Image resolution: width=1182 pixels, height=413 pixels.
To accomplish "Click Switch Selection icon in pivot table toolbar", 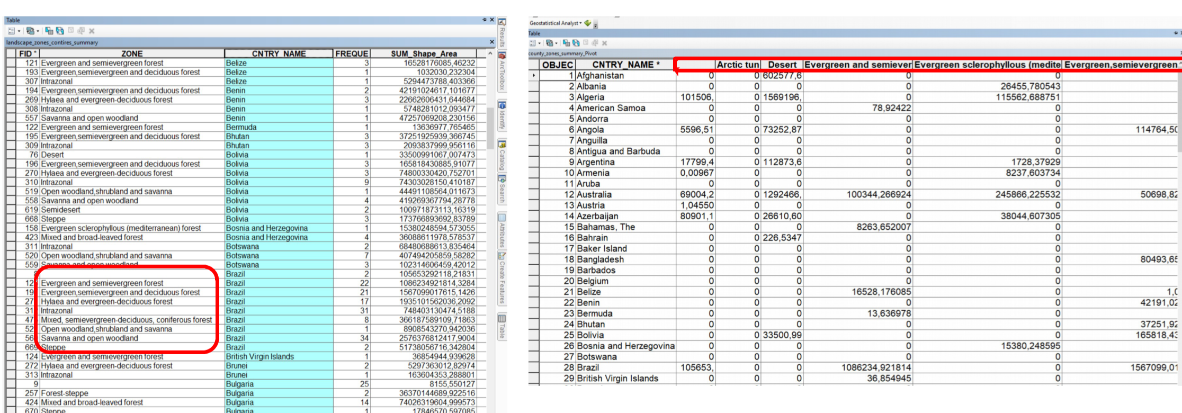I will (576, 43).
